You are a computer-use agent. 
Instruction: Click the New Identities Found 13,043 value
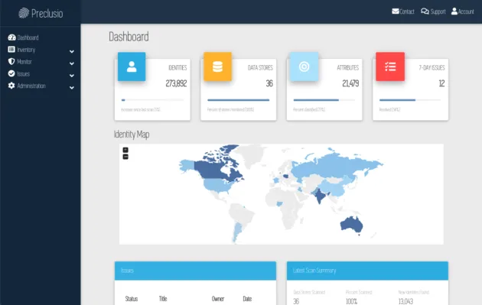405,301
